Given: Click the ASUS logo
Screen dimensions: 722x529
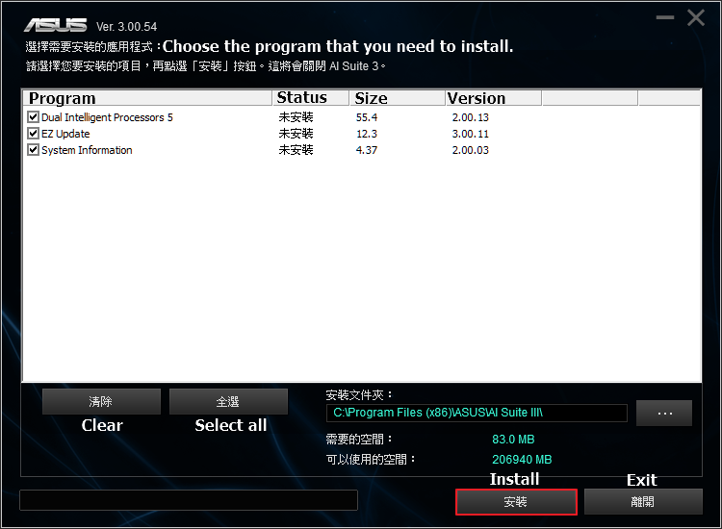Looking at the screenshot, I should [55, 25].
